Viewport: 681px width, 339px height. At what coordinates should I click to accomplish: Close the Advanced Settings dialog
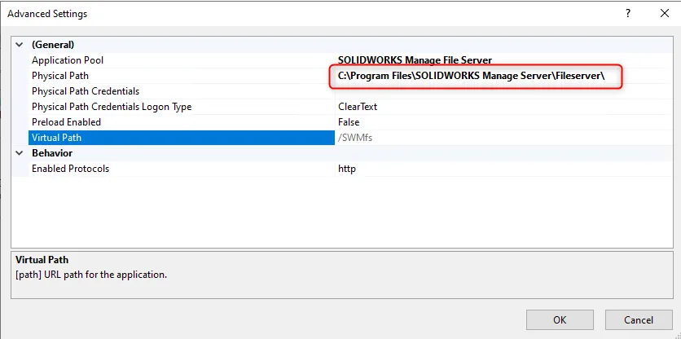click(x=665, y=14)
